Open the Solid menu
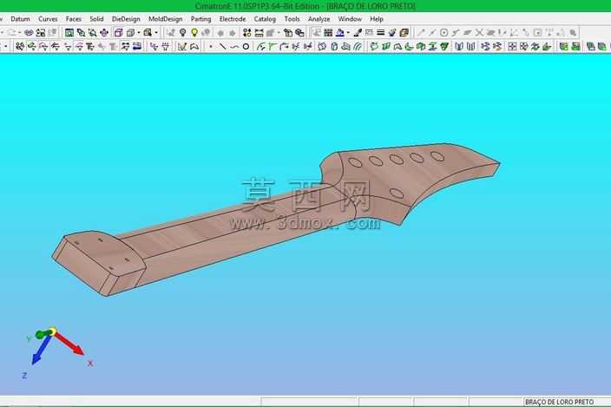This screenshot has height=407, width=611. [x=96, y=19]
